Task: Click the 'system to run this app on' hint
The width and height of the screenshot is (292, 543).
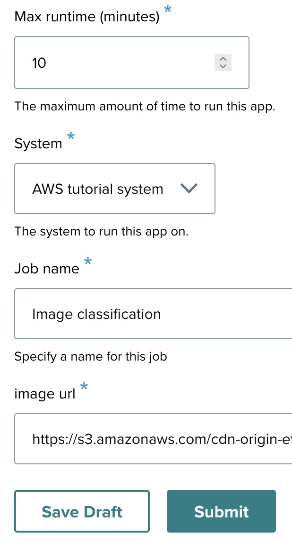Action: pyautogui.click(x=102, y=232)
